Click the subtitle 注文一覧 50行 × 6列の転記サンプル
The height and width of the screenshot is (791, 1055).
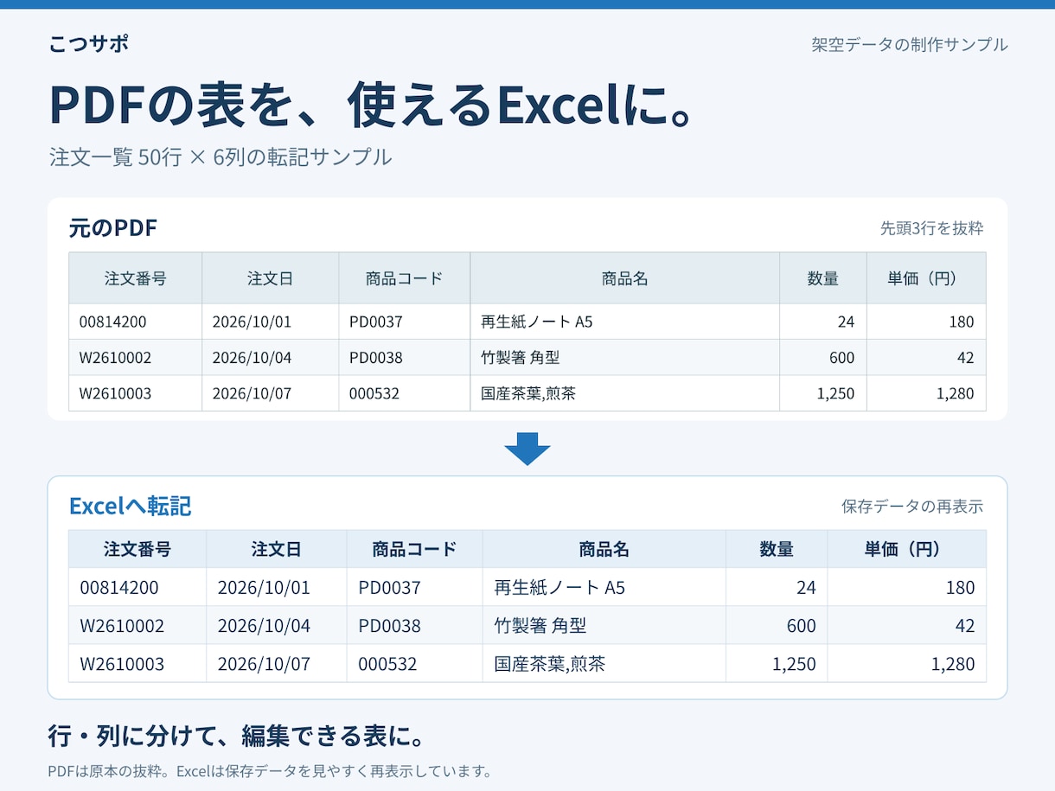coord(221,157)
